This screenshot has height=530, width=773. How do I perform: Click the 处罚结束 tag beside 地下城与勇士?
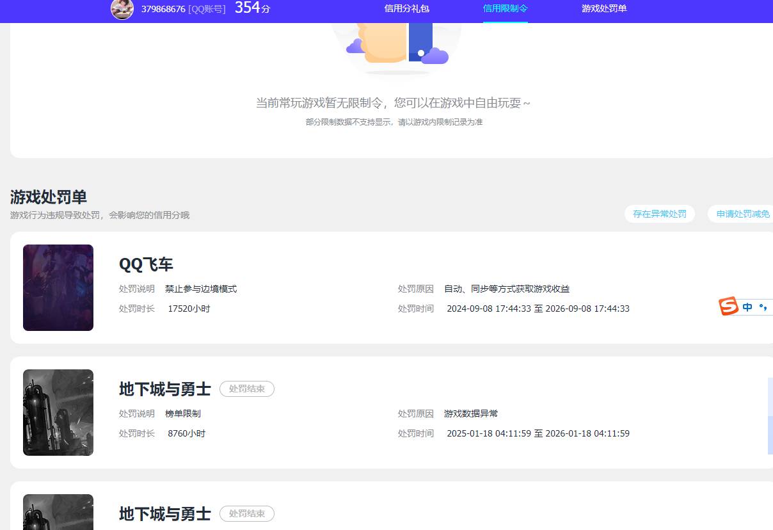click(x=247, y=389)
